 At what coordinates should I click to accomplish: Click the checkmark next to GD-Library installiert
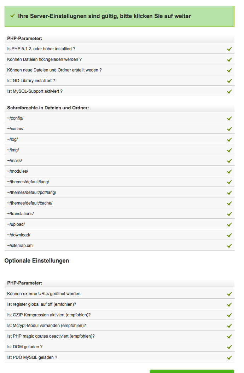tap(230, 81)
